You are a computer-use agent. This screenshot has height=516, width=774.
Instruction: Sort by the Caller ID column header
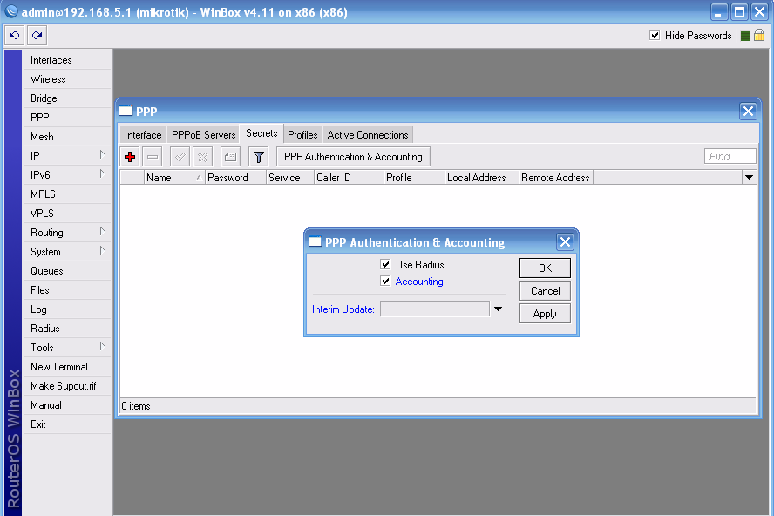(349, 178)
